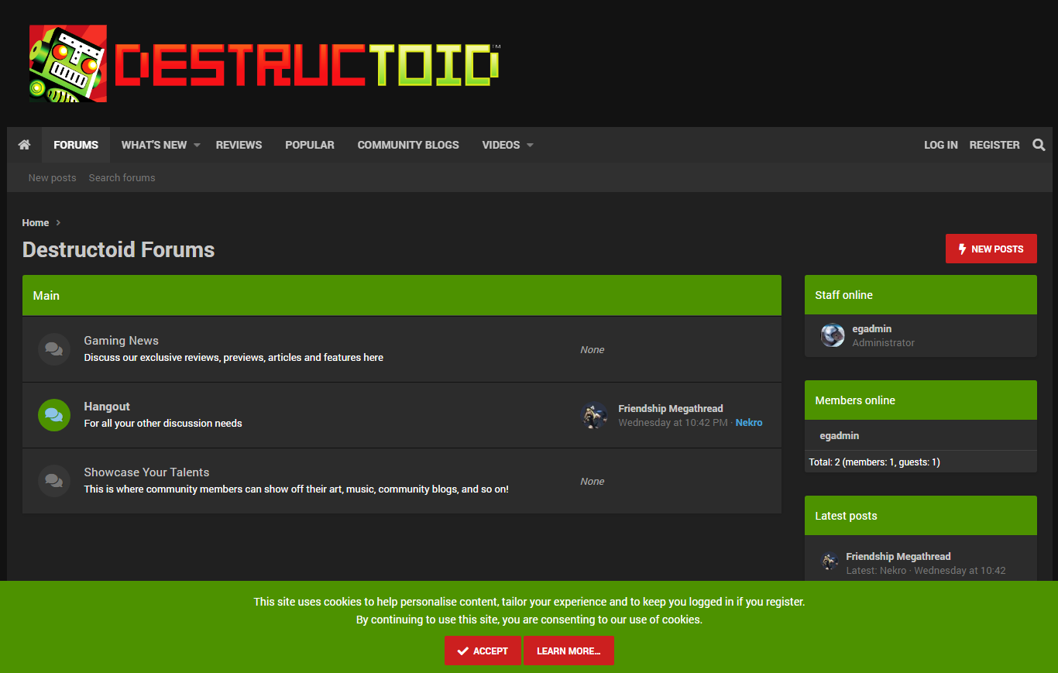Click the green Hangout forum bubble icon

coord(54,415)
